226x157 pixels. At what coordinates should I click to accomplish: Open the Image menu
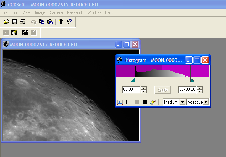pos(40,12)
